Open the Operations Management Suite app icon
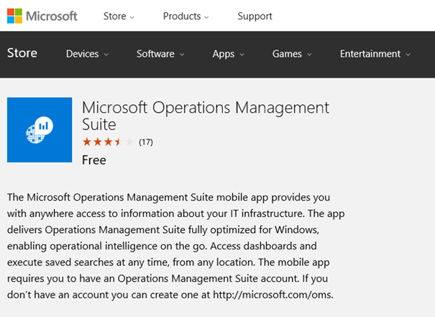 (40, 130)
